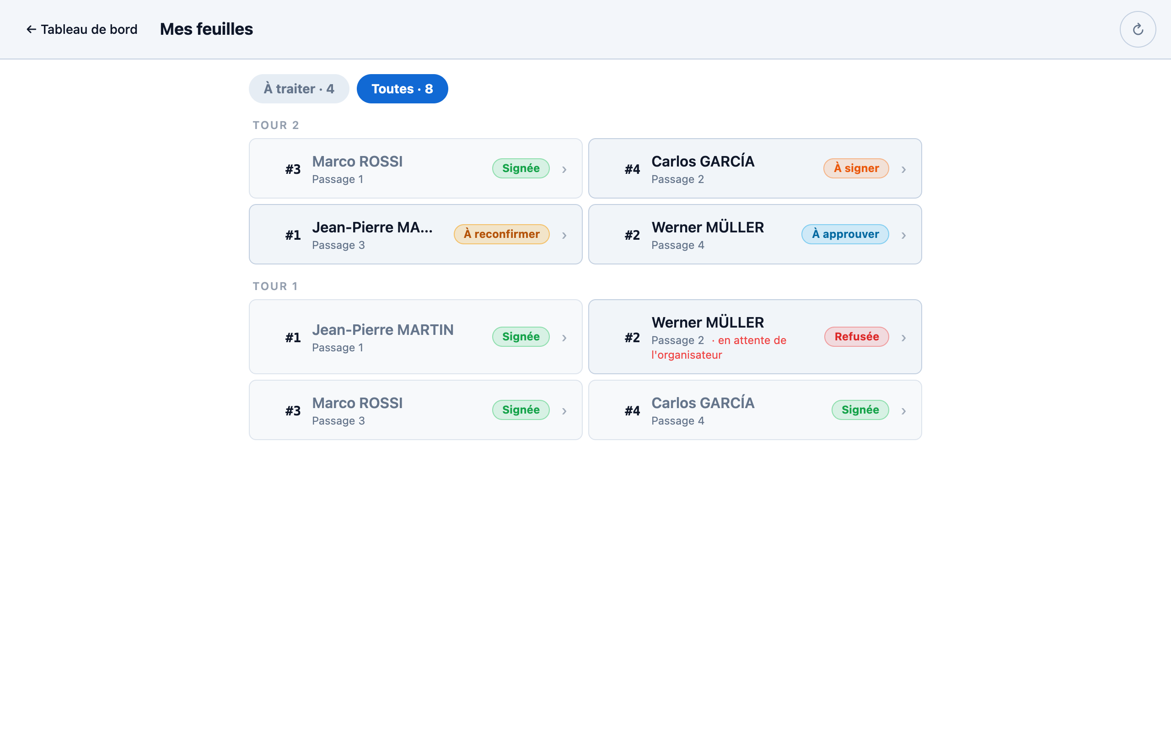Click the Mes feuilles page title
Screen dimensions: 1171x732
(206, 29)
